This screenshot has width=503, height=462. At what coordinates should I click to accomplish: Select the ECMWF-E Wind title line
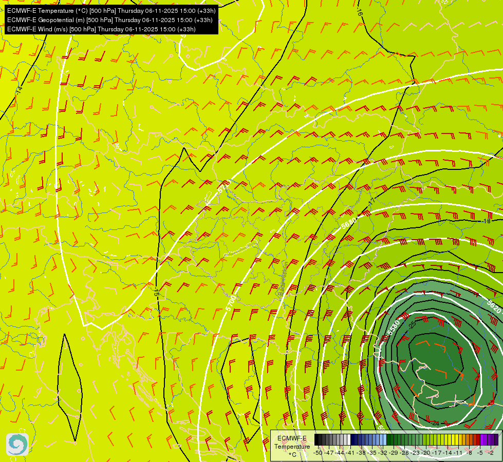click(x=101, y=29)
